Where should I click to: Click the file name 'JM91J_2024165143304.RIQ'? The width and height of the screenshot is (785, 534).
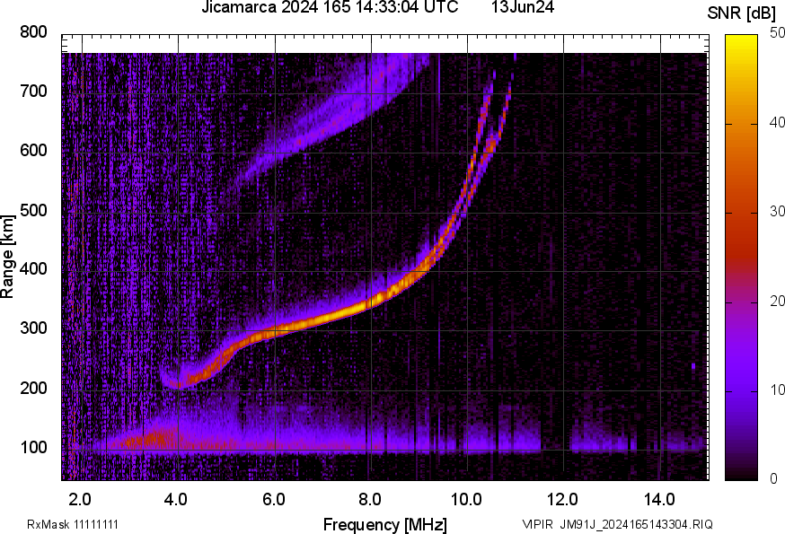[636, 525]
